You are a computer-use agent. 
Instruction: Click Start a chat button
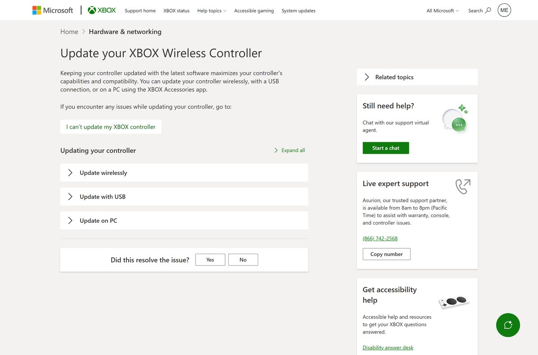coord(386,148)
